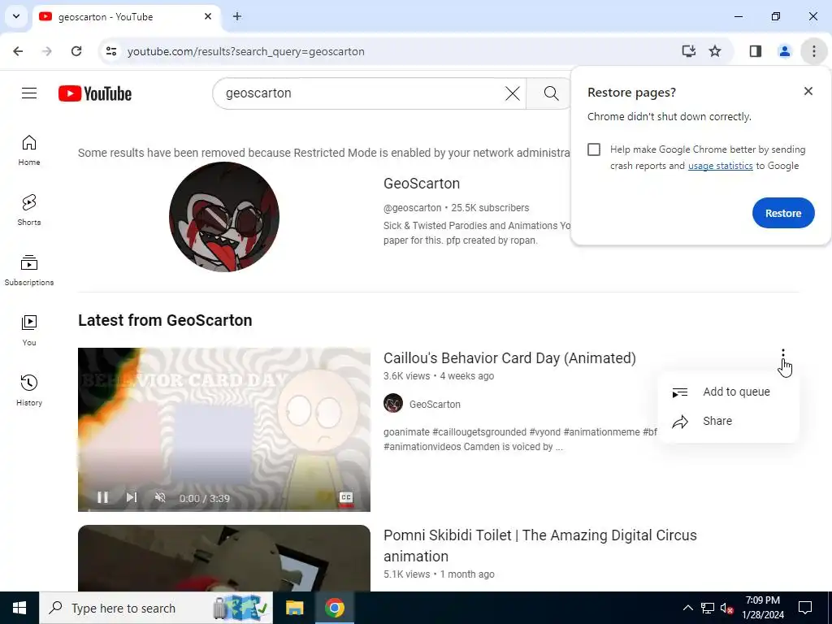Open GeoScarton link under Caillou video
The width and height of the screenshot is (832, 624).
tap(435, 405)
